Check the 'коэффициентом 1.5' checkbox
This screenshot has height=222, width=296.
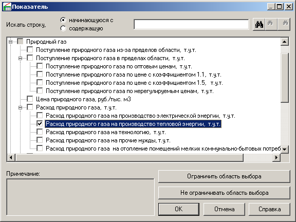tap(40, 83)
